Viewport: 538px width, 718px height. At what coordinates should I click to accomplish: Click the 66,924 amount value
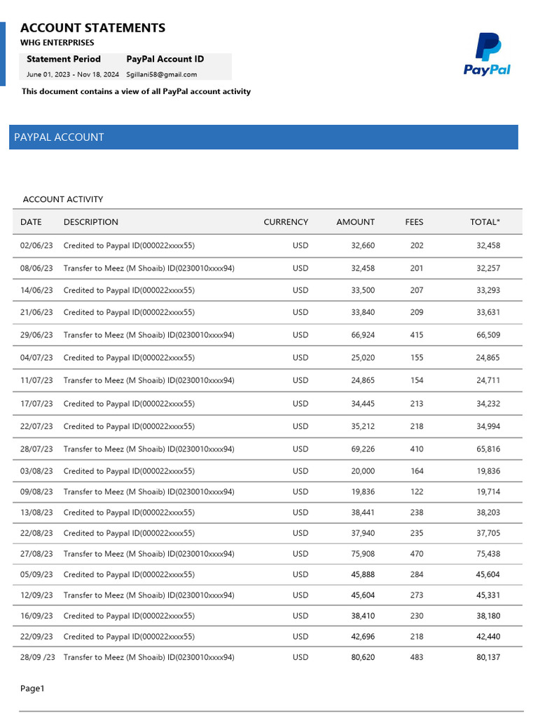(363, 335)
